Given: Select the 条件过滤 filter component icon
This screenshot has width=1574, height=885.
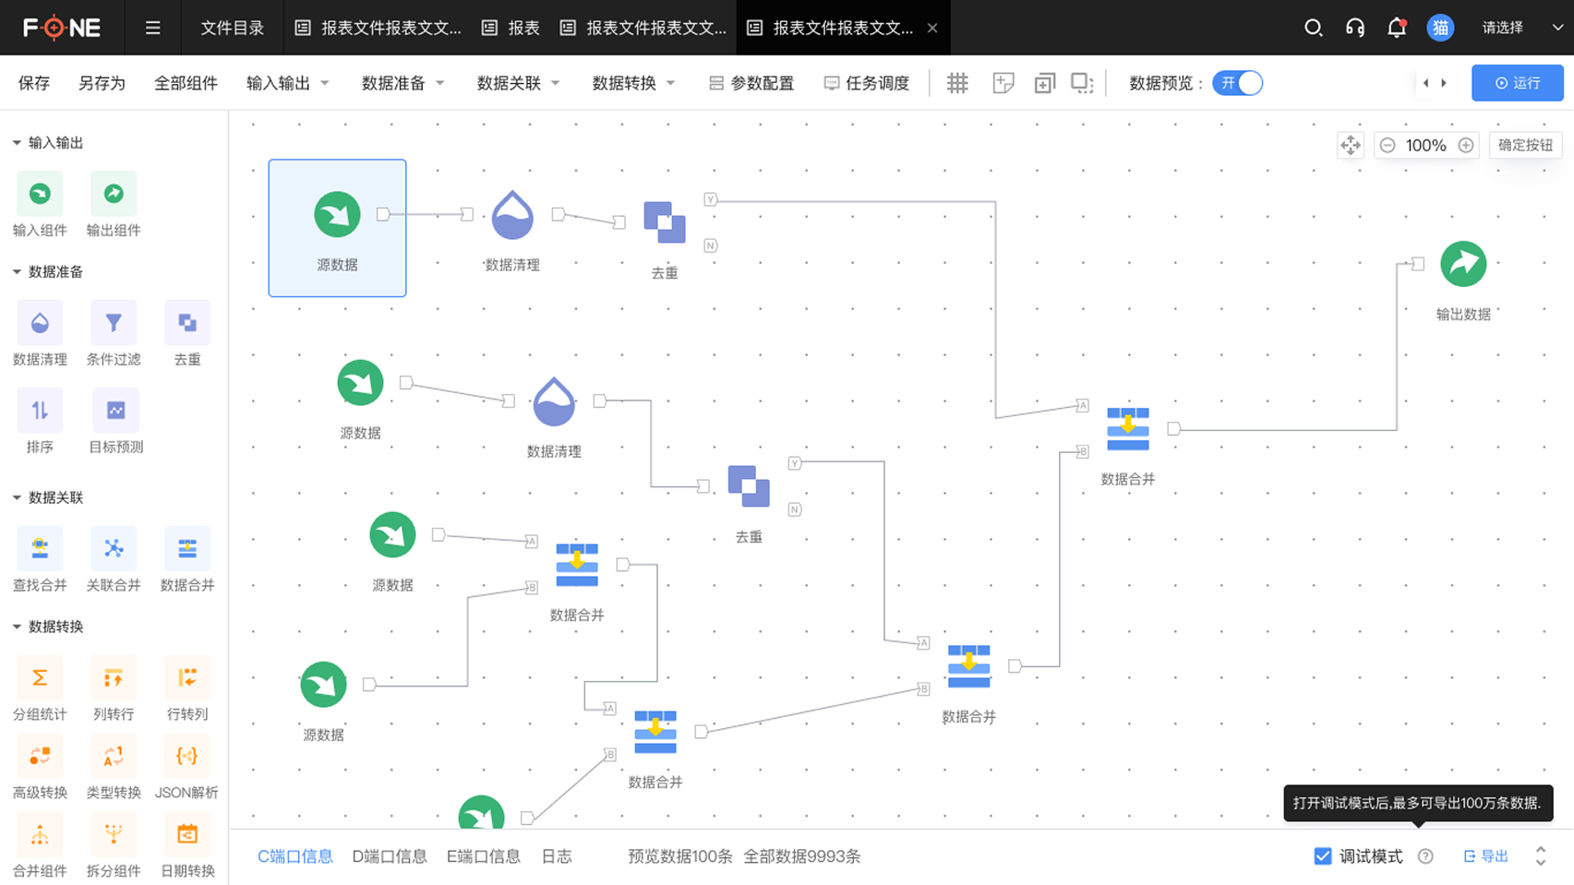Looking at the screenshot, I should 114,324.
